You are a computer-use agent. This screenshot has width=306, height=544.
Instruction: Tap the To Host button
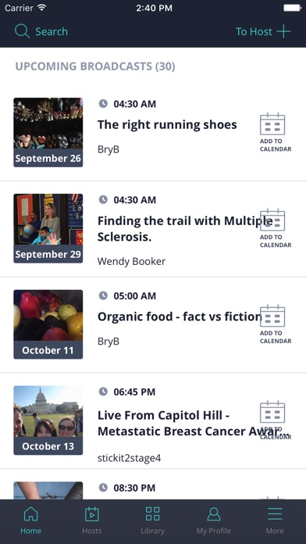(263, 31)
